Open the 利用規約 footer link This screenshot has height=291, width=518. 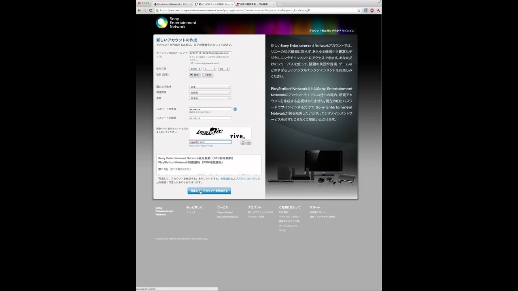(x=283, y=212)
